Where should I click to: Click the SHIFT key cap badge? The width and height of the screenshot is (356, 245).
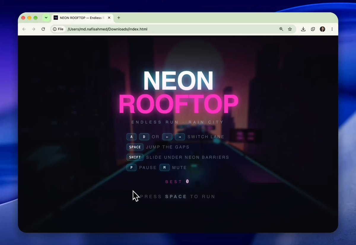[x=135, y=157]
